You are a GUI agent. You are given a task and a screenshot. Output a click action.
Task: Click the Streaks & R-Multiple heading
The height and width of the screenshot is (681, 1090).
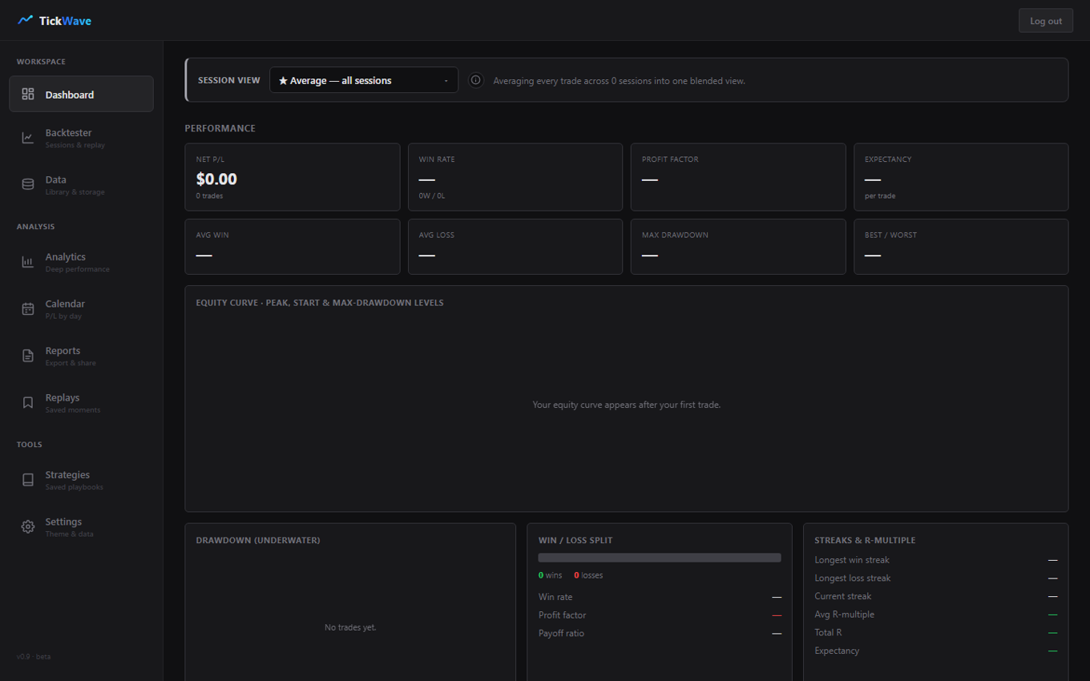[x=865, y=540]
